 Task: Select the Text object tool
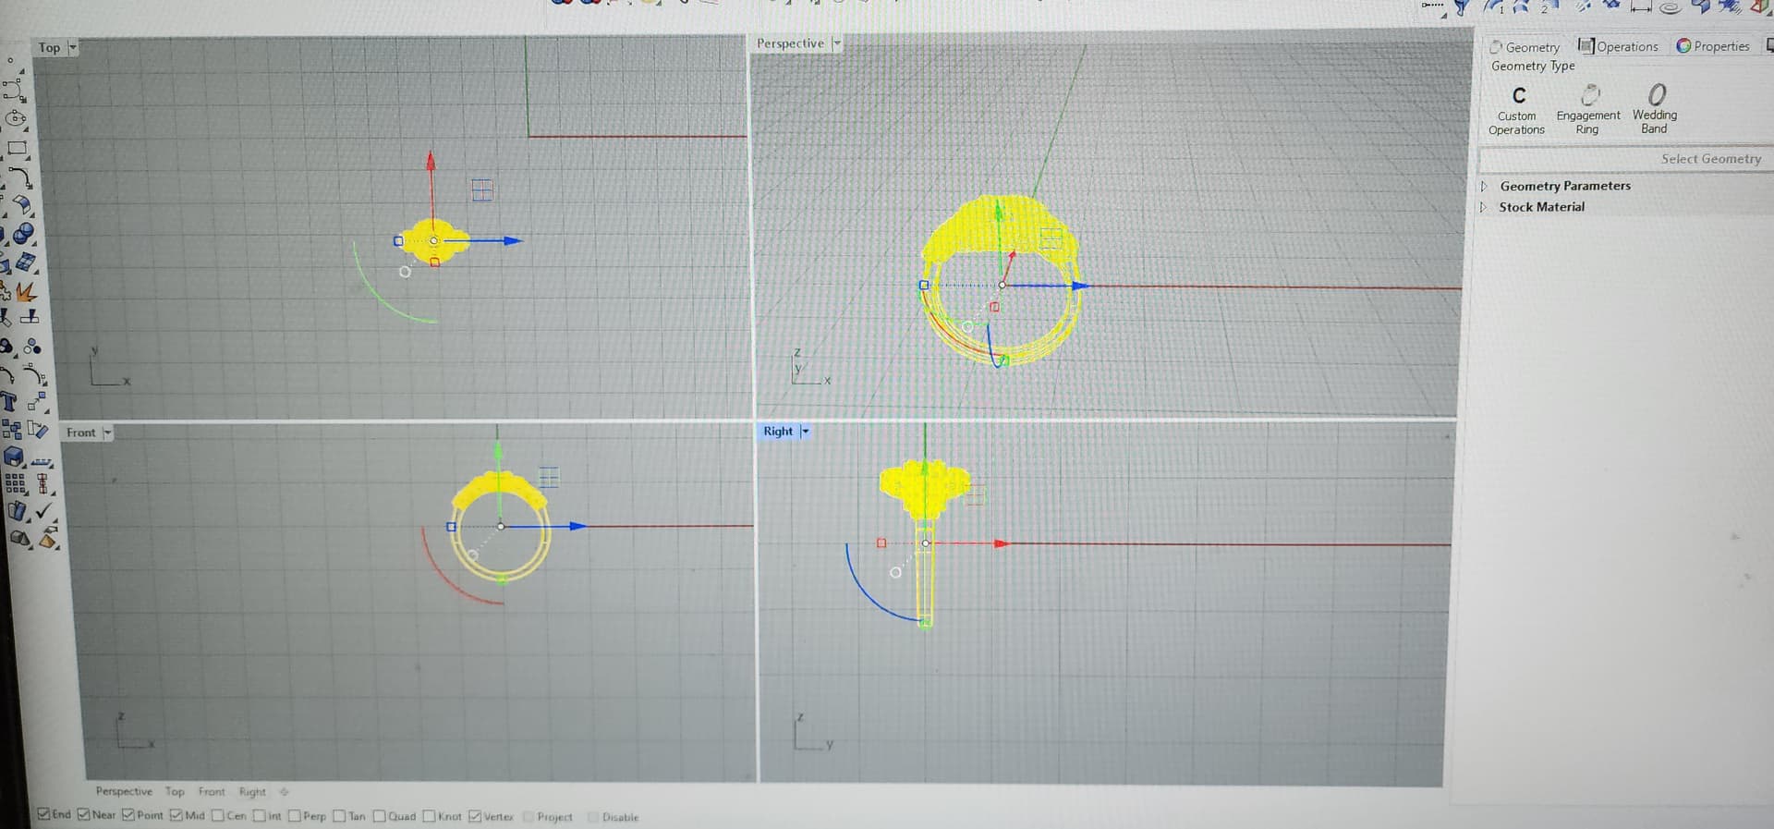point(8,401)
